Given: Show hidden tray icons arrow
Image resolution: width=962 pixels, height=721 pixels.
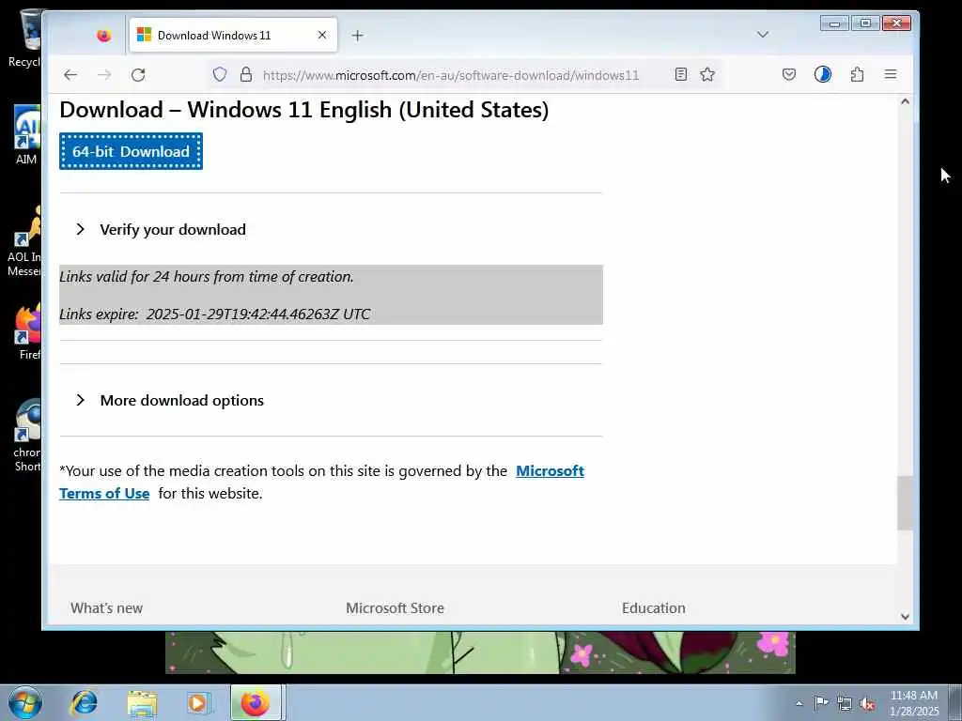Looking at the screenshot, I should click(799, 703).
